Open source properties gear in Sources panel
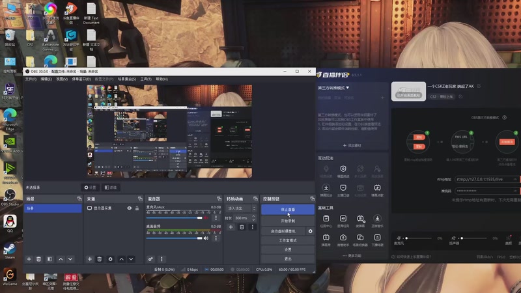 110,259
